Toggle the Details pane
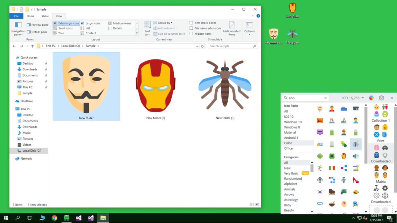 [37, 32]
